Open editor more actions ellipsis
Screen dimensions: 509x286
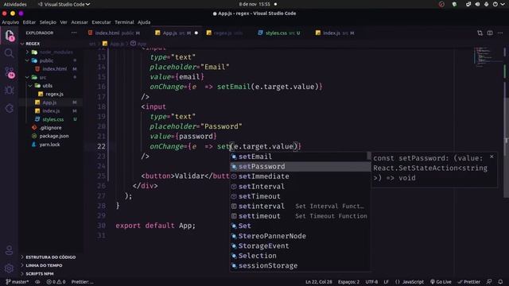500,33
